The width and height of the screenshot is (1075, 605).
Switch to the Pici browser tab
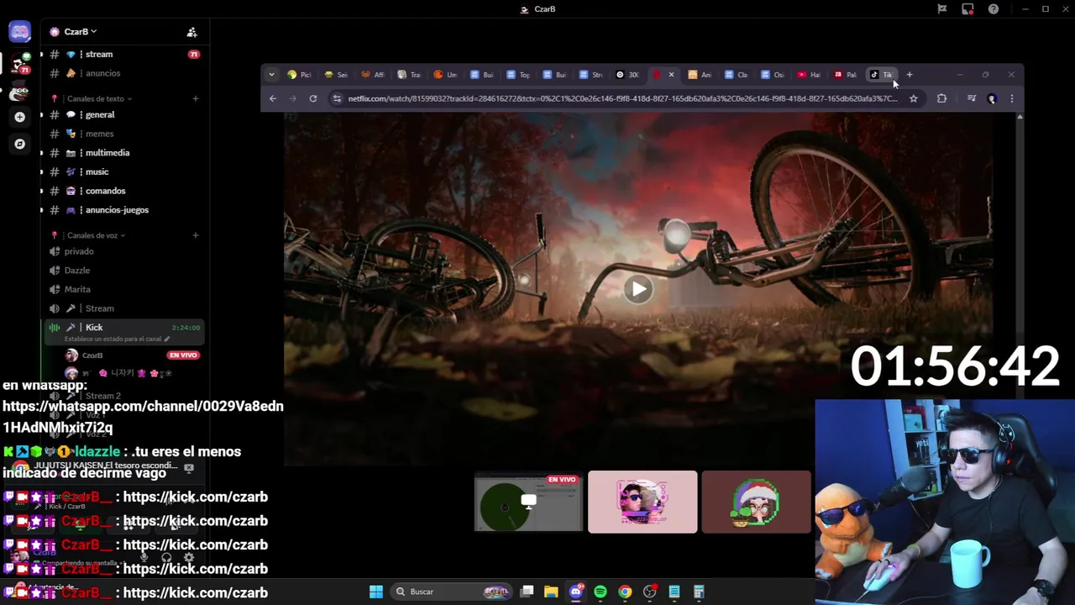299,75
